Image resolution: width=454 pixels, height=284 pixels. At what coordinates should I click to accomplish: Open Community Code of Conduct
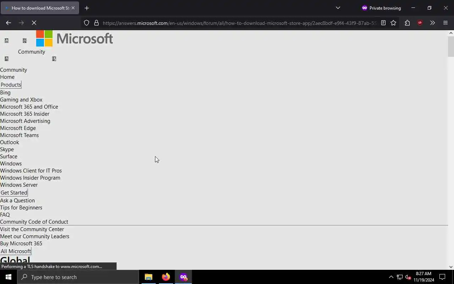coord(34,222)
